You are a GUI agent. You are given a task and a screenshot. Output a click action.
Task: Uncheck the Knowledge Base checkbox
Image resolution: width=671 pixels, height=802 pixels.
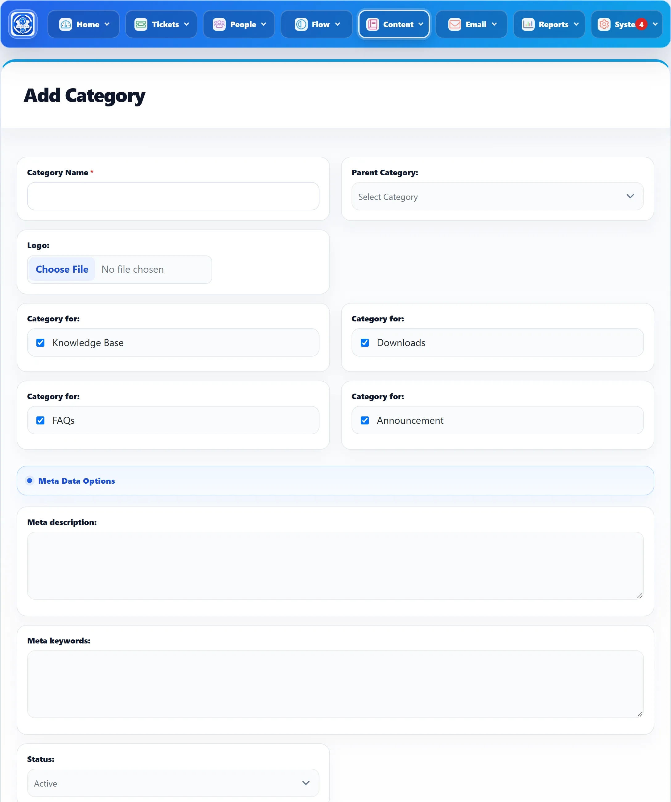tap(40, 343)
